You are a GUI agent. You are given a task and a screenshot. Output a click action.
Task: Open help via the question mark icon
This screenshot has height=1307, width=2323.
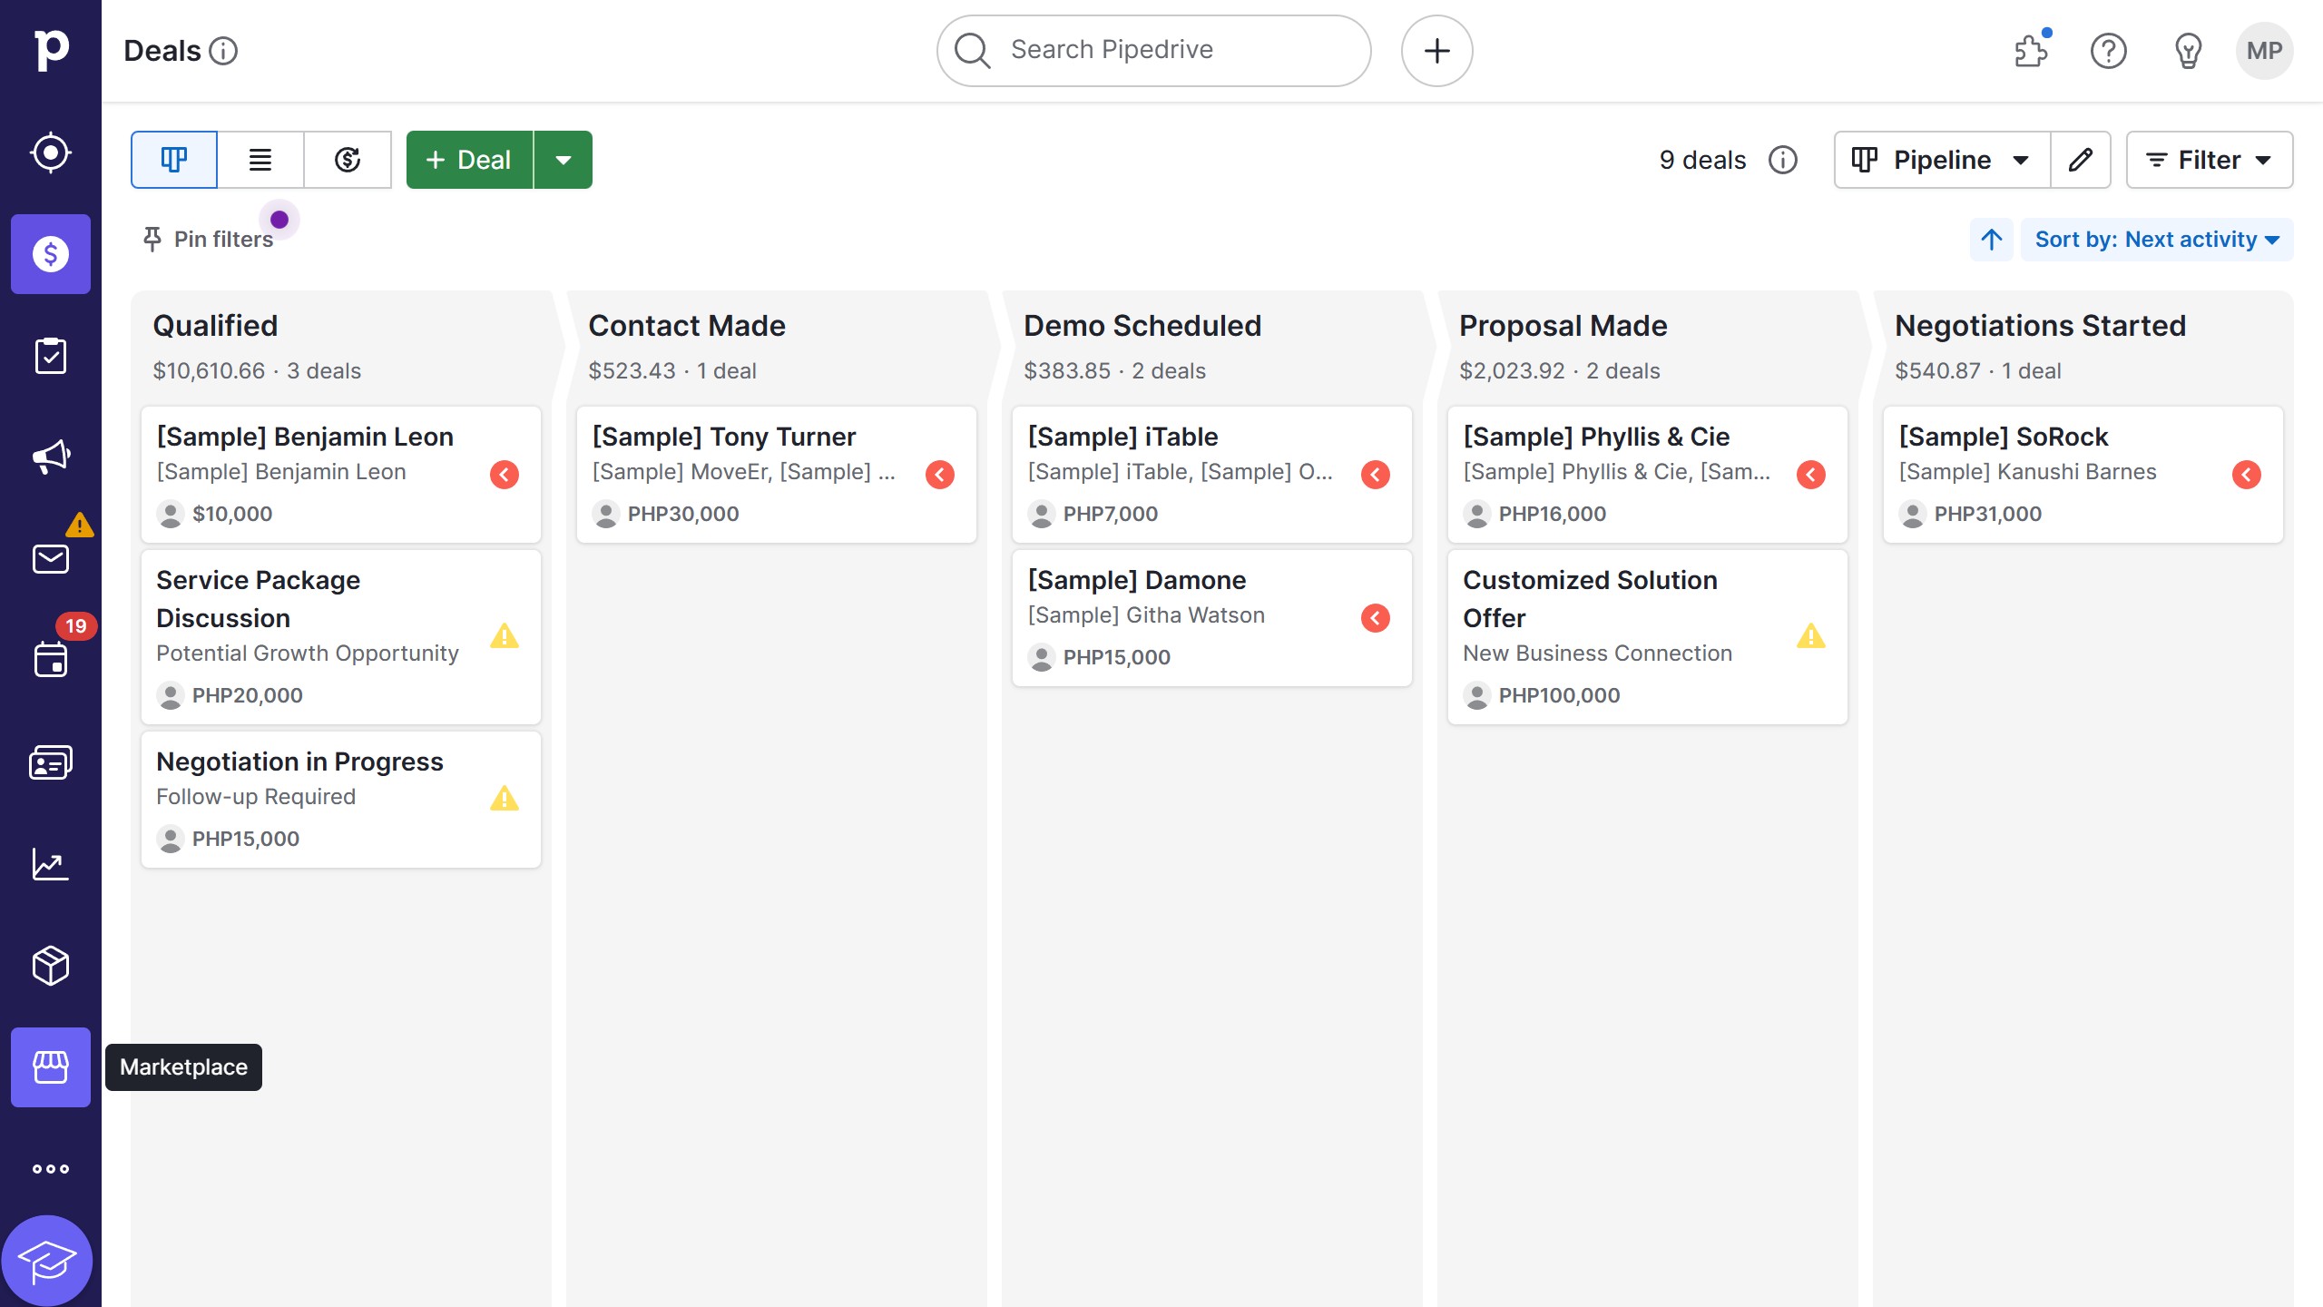[2109, 51]
